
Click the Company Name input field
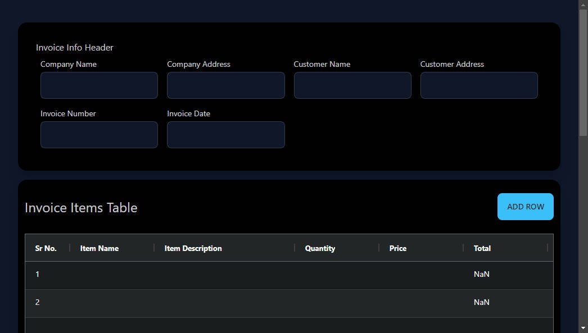(x=99, y=85)
